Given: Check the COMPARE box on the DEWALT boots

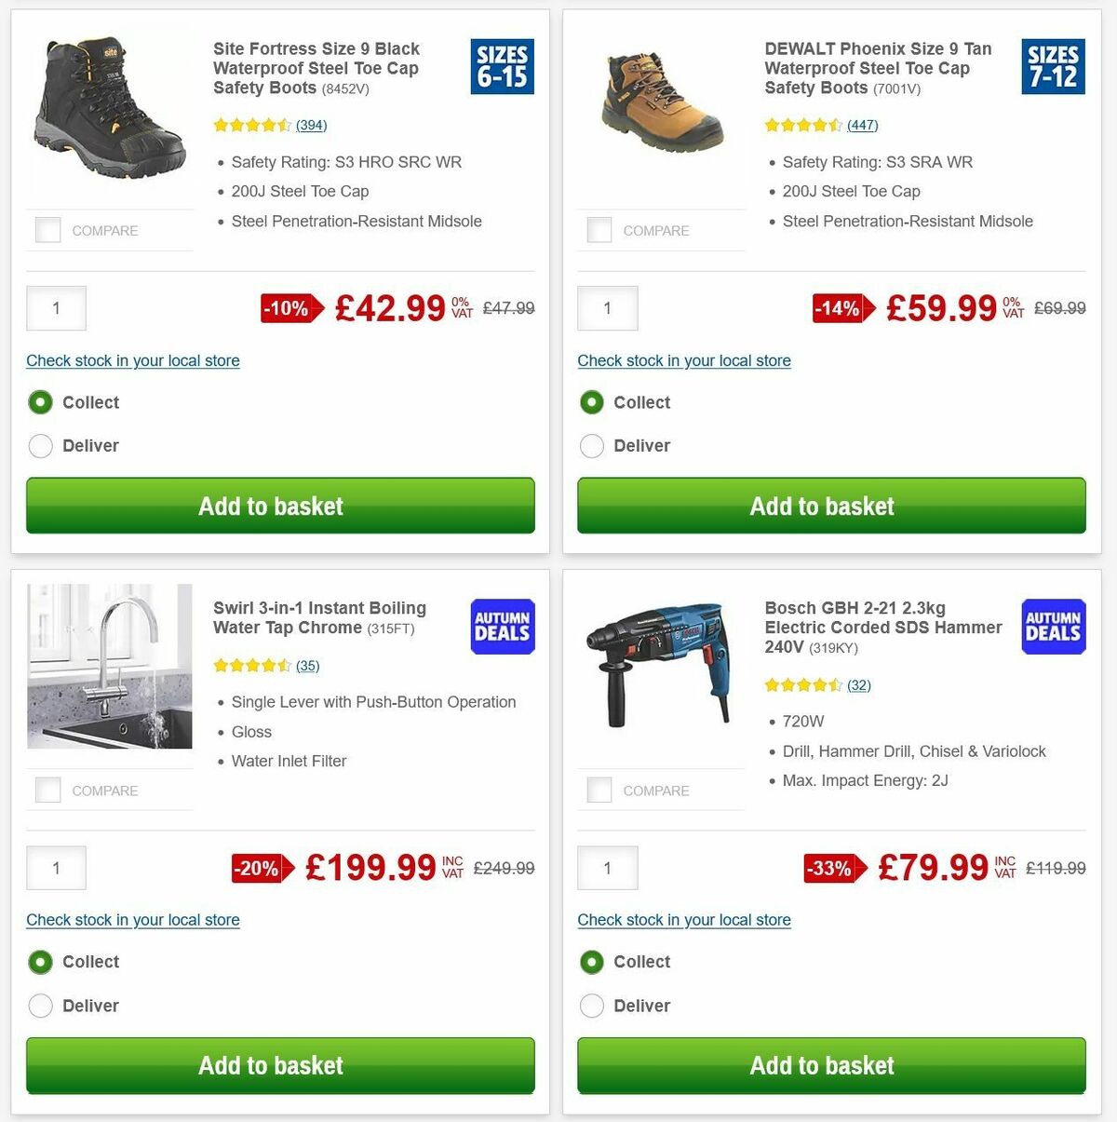Looking at the screenshot, I should [599, 229].
